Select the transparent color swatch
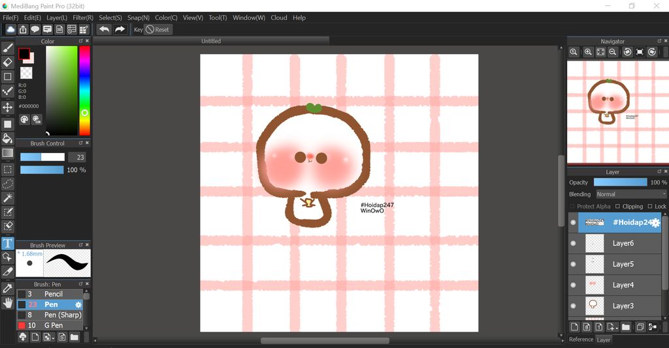 click(26, 73)
